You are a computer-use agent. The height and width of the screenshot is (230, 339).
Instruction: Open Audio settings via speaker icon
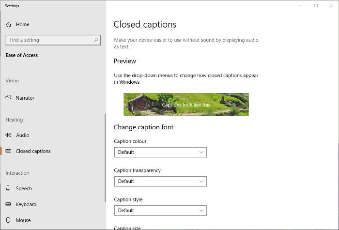(x=8, y=135)
